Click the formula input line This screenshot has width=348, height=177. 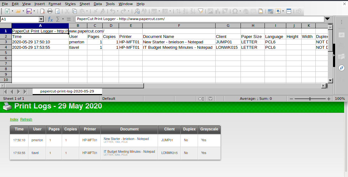click(x=200, y=19)
